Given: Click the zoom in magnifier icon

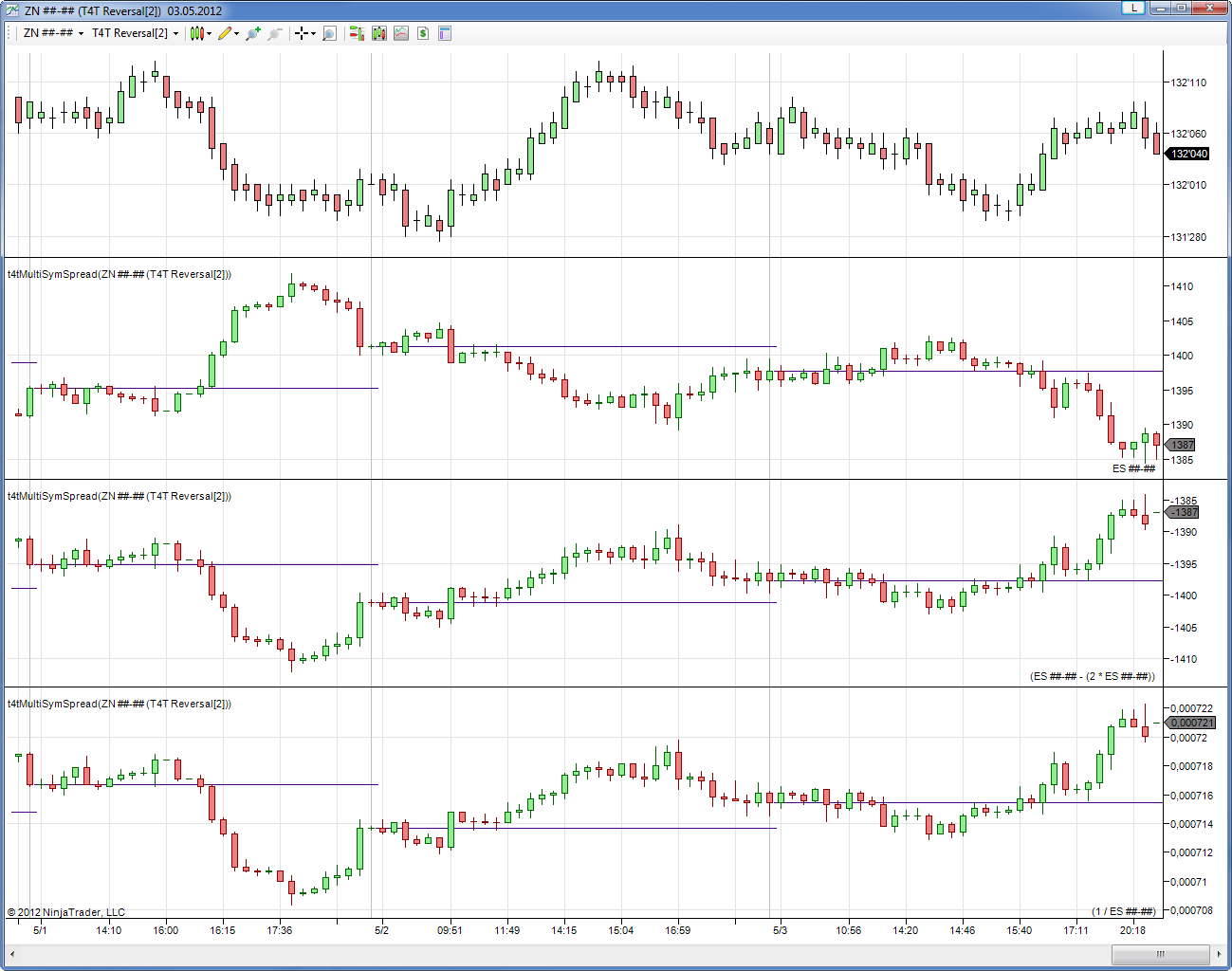Looking at the screenshot, I should [253, 33].
